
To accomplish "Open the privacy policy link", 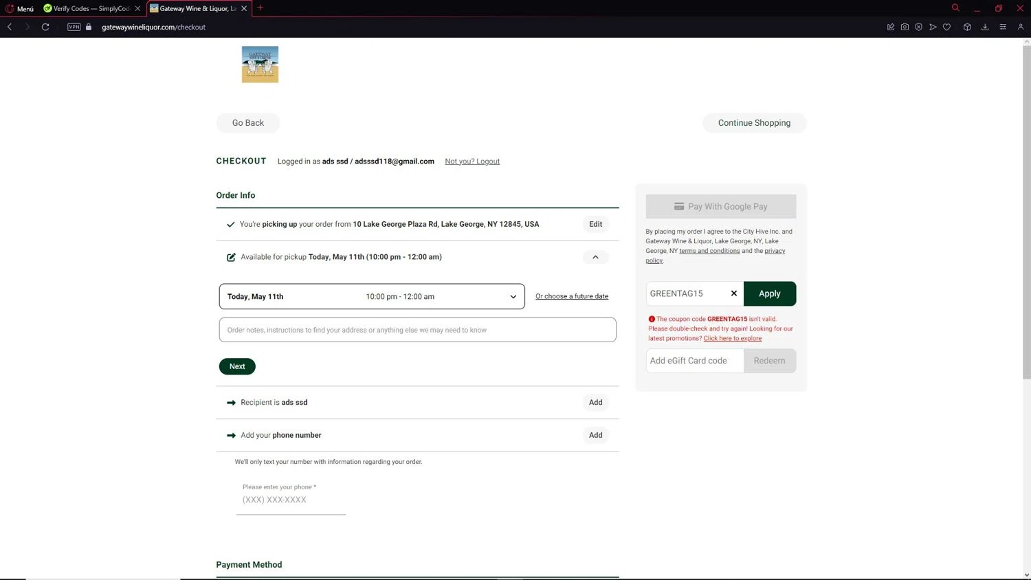I will tap(775, 251).
